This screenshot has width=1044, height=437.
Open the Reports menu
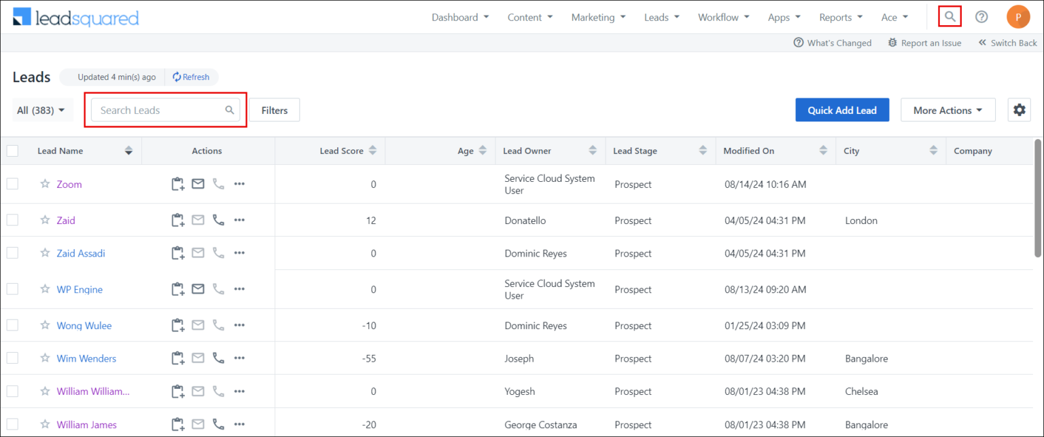[x=840, y=18]
